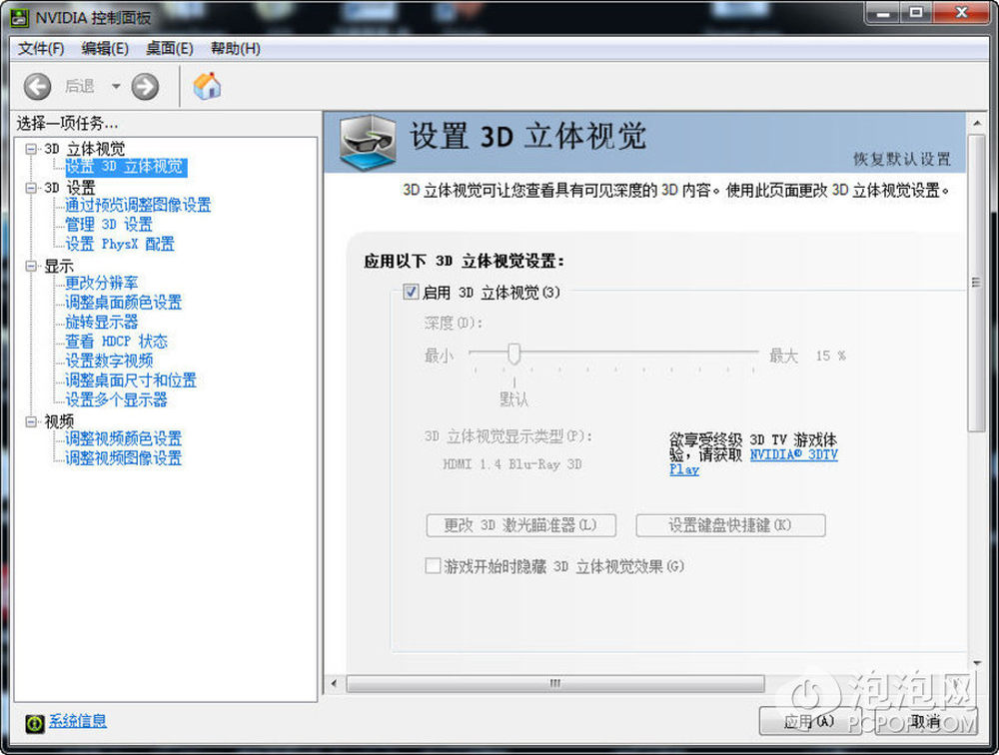Click 设置键盘快捷键(K) button

tap(730, 525)
